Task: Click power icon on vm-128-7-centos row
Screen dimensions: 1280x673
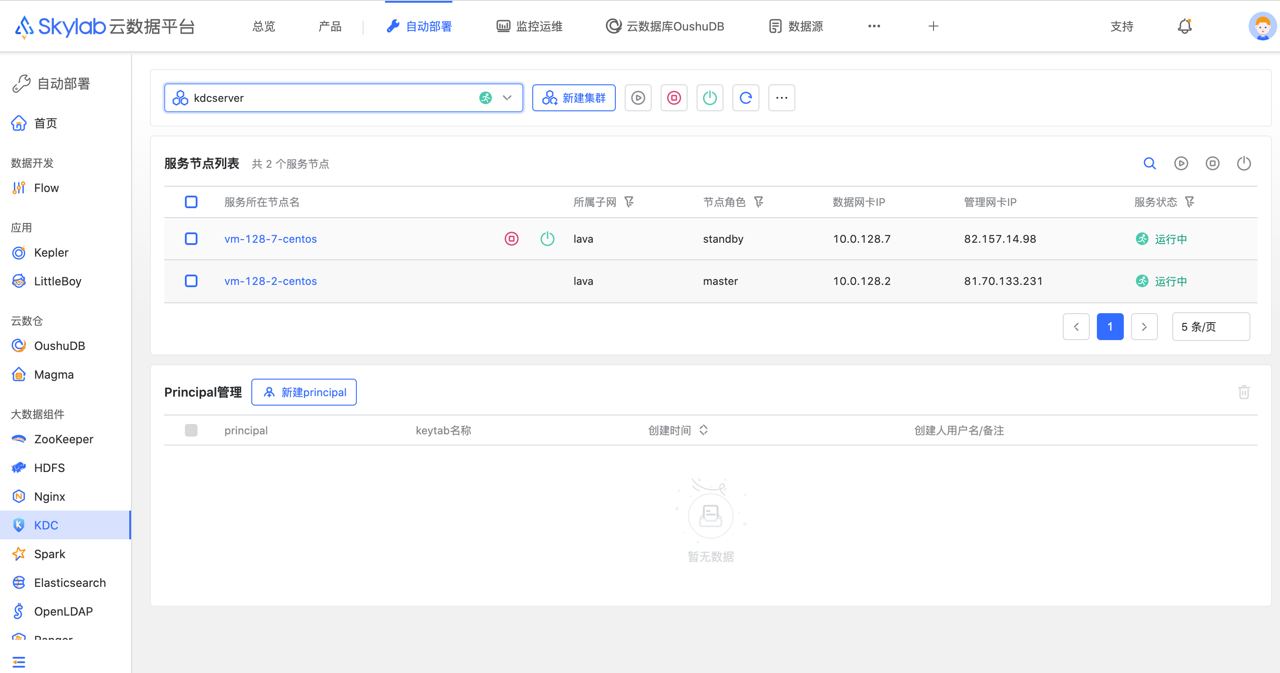Action: coord(547,239)
